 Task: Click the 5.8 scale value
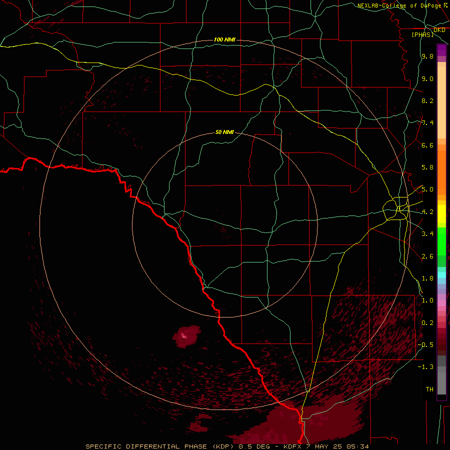coord(427,167)
